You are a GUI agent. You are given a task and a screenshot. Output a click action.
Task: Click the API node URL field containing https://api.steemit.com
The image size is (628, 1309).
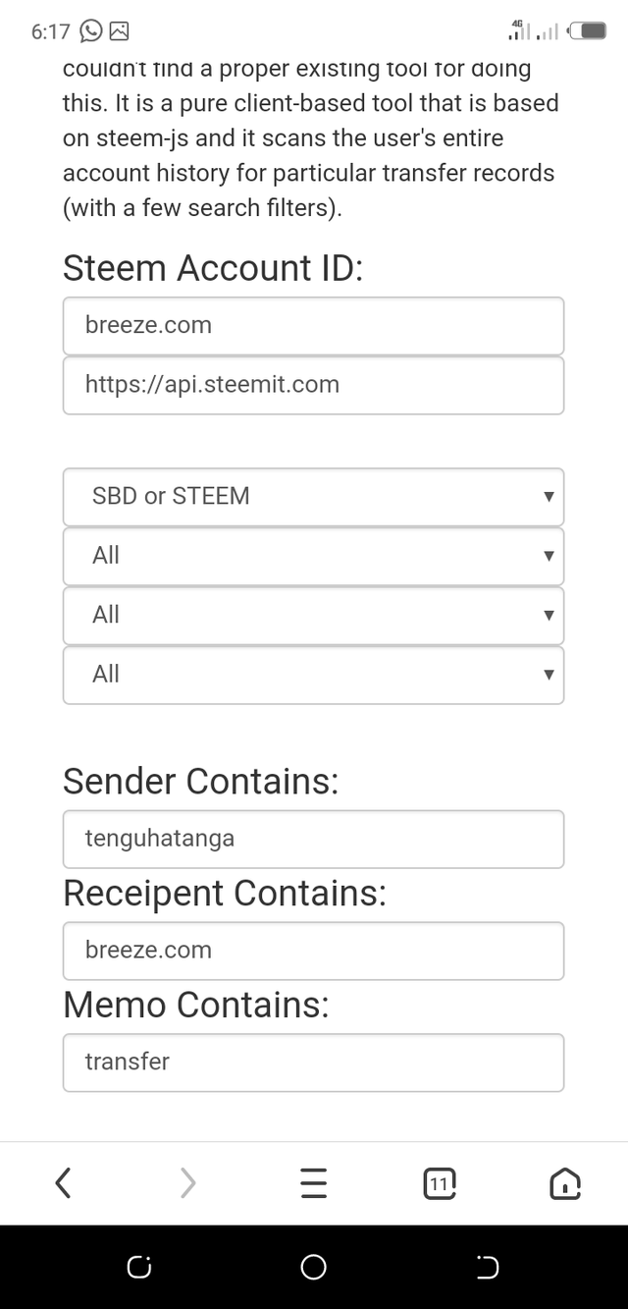313,385
